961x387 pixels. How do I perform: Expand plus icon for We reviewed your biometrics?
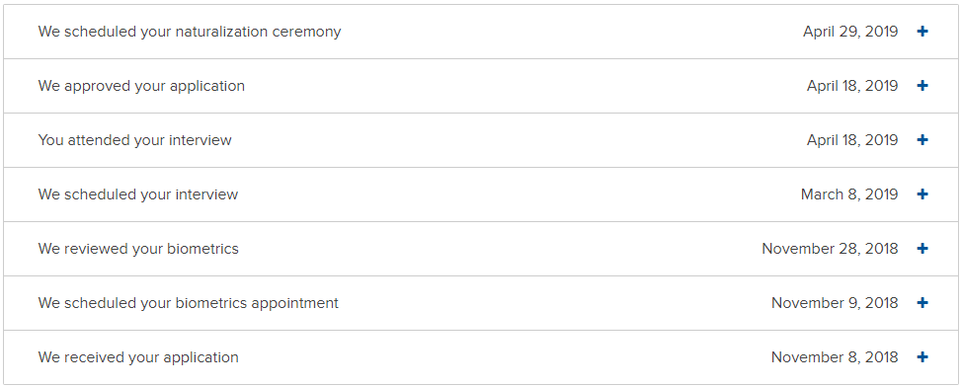tap(922, 249)
